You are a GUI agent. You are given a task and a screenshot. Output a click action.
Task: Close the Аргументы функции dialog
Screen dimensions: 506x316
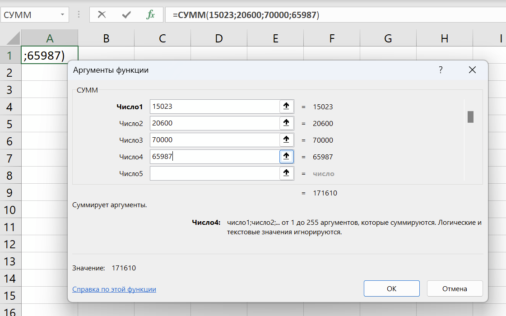[472, 70]
